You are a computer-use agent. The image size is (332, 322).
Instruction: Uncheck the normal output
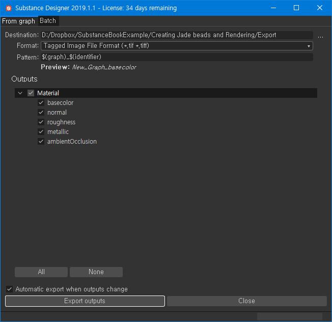coord(41,112)
